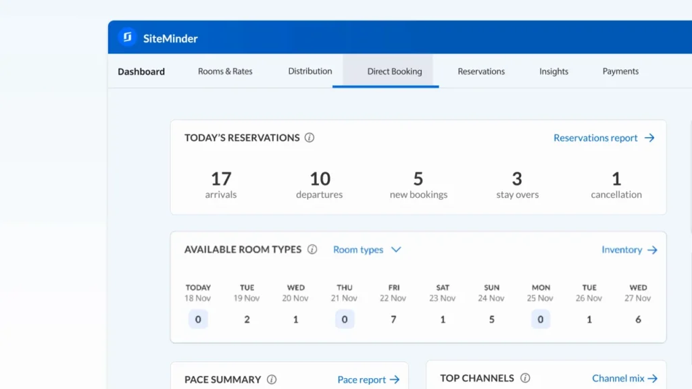Click the SiteMinder logo icon
Image resolution: width=692 pixels, height=389 pixels.
(127, 38)
